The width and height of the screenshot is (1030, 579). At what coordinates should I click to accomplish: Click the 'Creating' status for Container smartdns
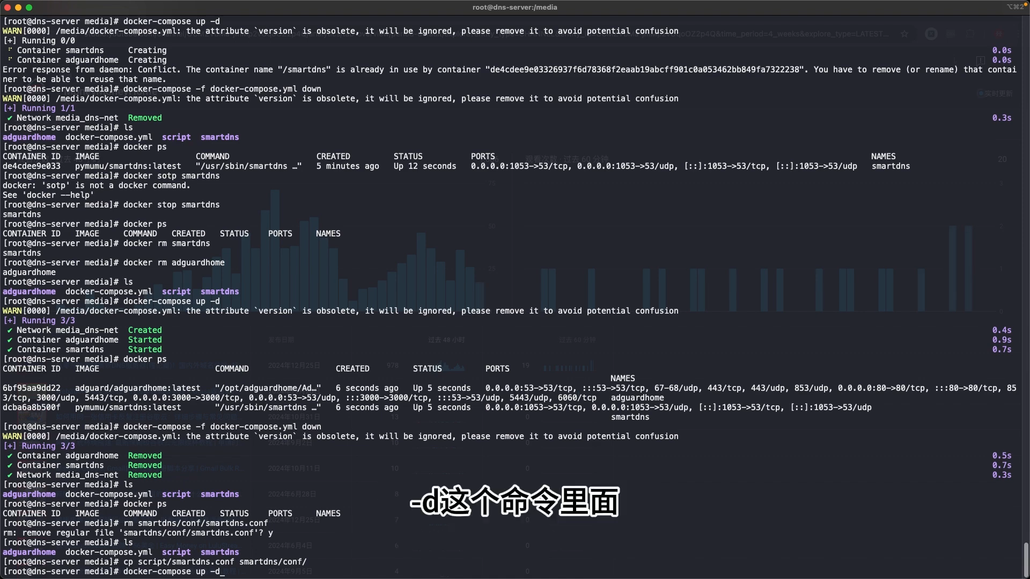[148, 50]
